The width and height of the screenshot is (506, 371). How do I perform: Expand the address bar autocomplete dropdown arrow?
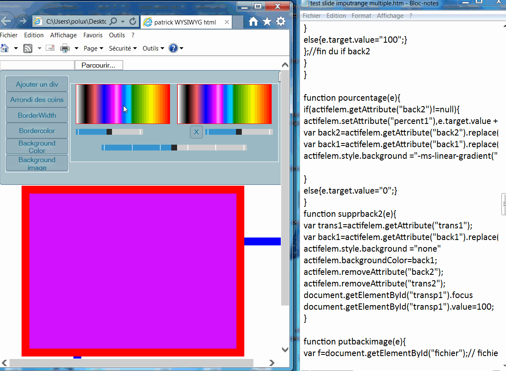coord(123,22)
